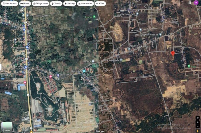
Task: Show nearby Parking locations
Action: click(x=70, y=3)
